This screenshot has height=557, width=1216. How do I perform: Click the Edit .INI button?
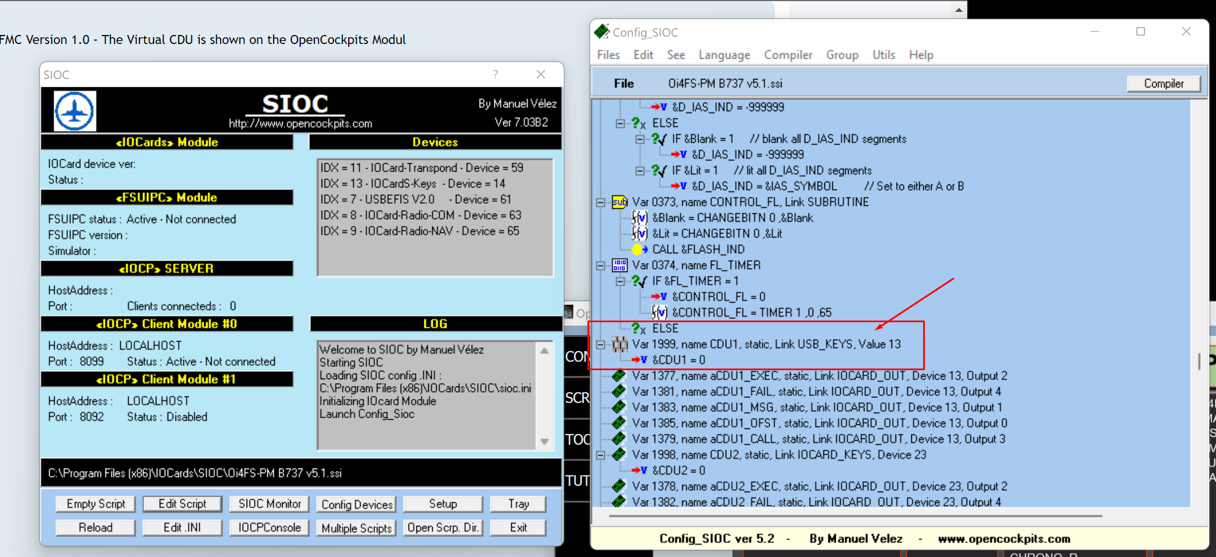(x=182, y=528)
